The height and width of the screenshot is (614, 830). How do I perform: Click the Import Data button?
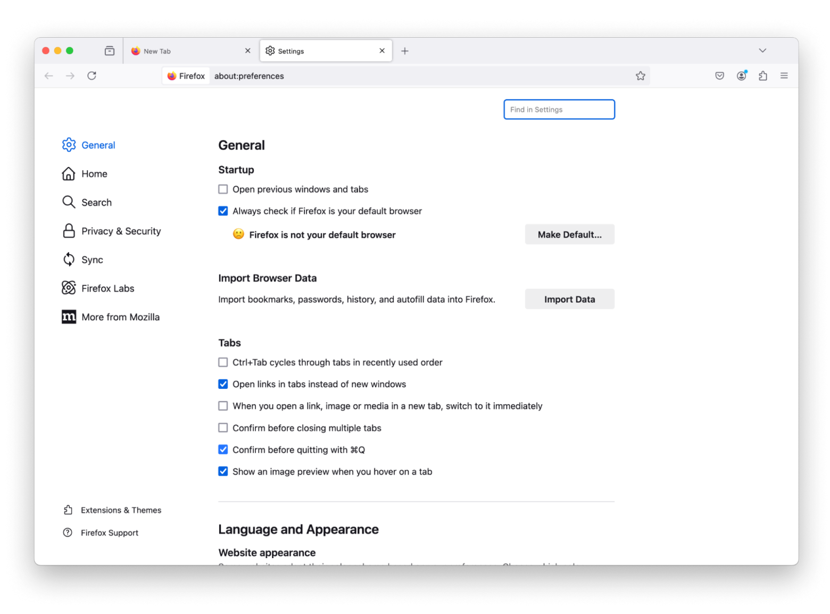[569, 300]
